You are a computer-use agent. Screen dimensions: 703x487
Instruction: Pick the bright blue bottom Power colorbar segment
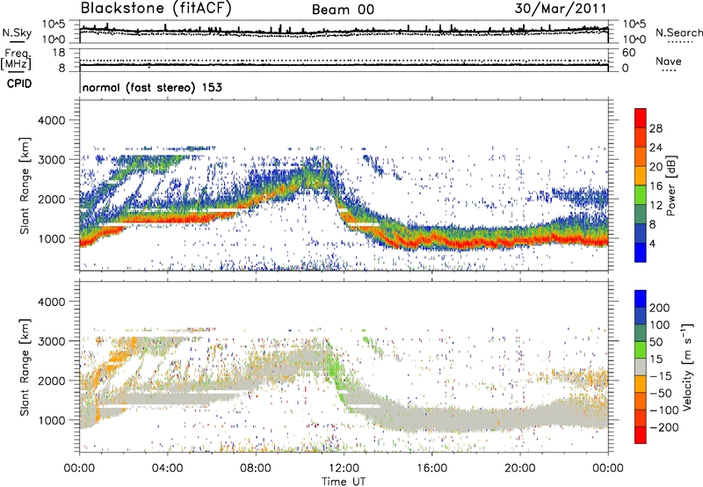[x=641, y=252]
